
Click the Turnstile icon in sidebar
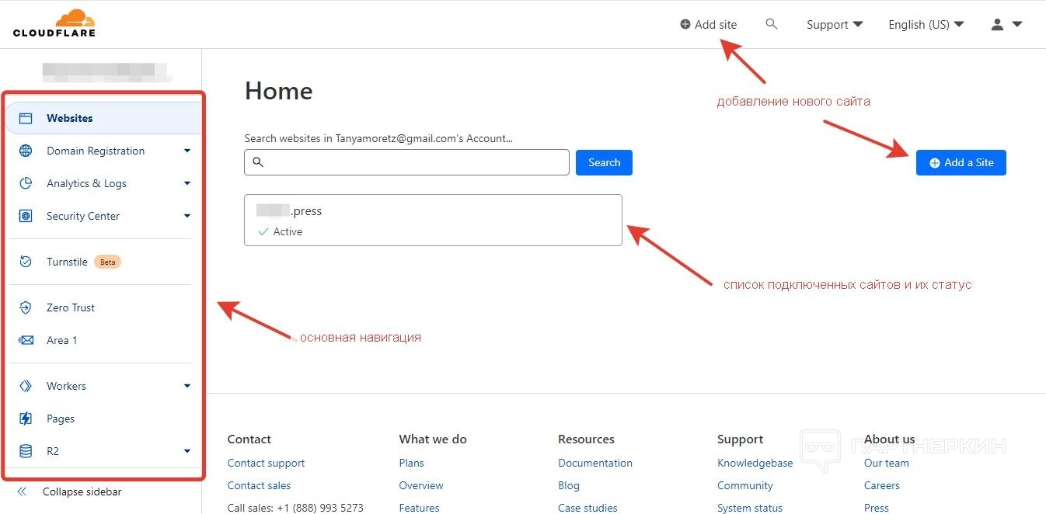point(26,262)
